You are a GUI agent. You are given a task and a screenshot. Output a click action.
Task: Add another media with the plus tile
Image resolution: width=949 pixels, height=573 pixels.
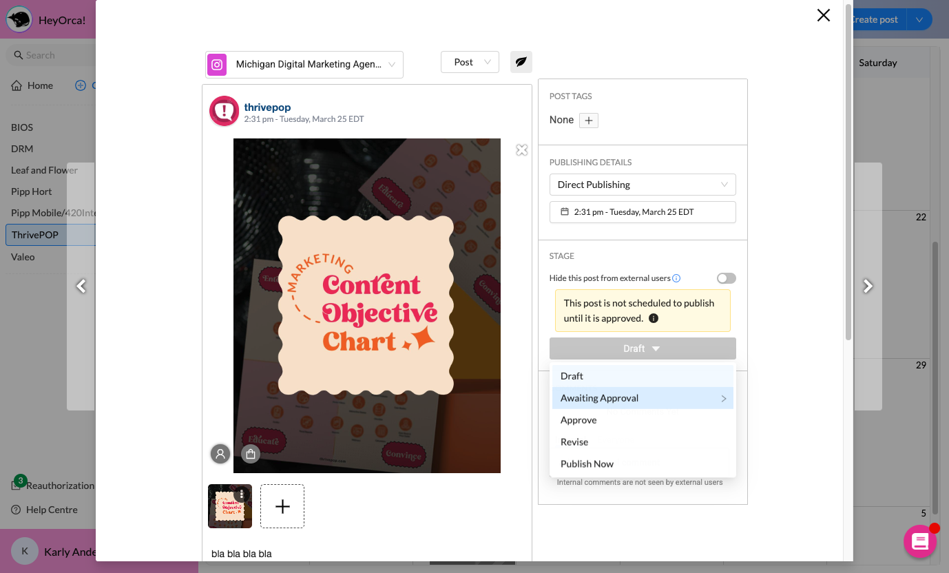click(282, 506)
